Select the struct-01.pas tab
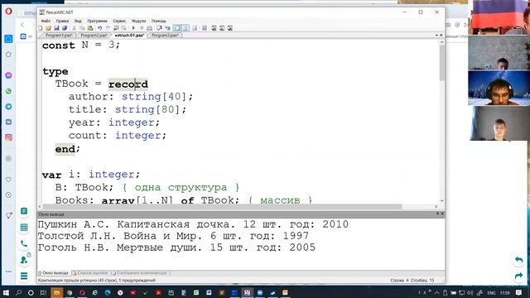 click(x=129, y=35)
